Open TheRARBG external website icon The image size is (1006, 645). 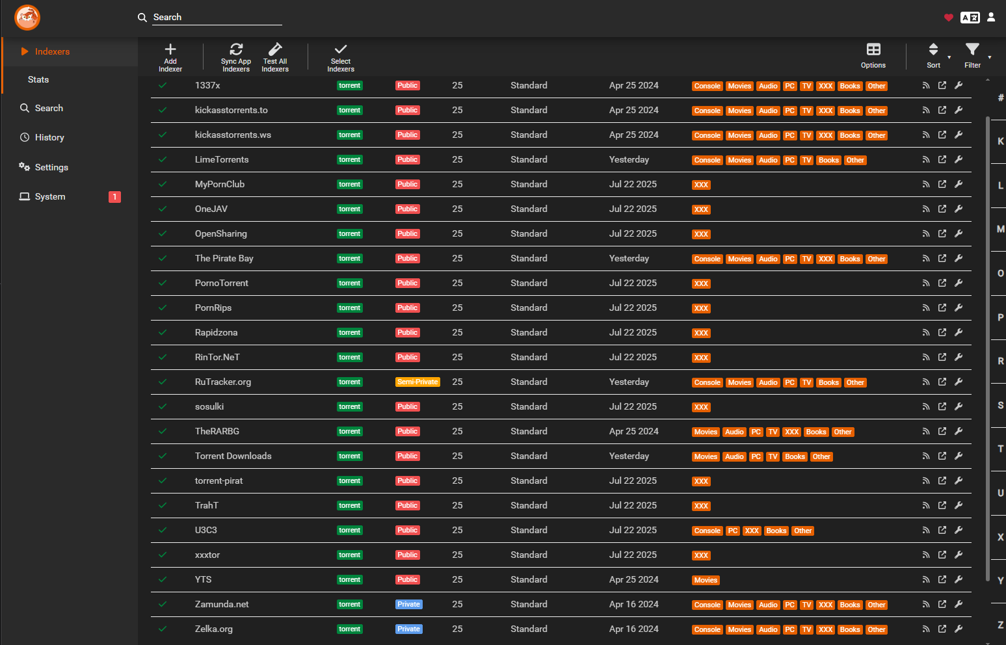pos(942,431)
